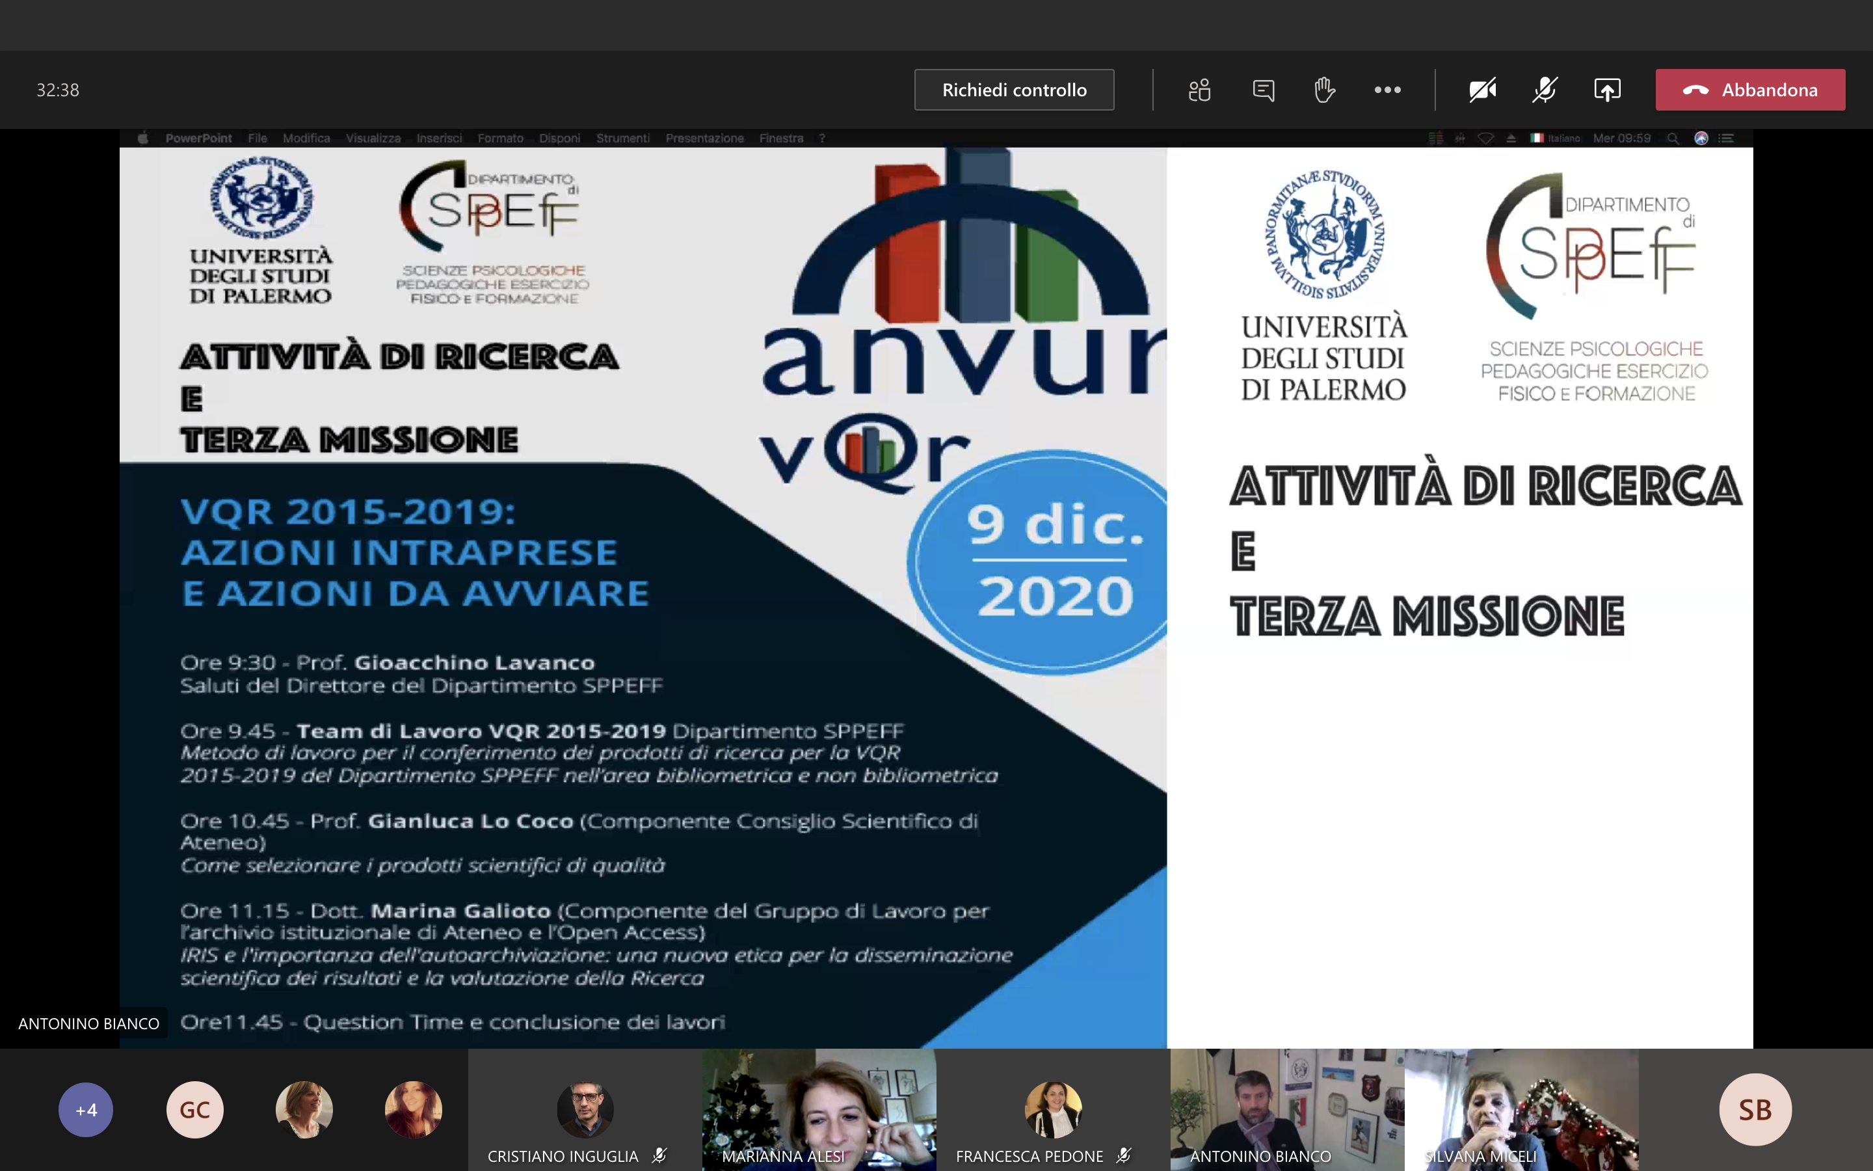Select Marianna Alesi's video tile
This screenshot has width=1873, height=1171.
pyautogui.click(x=819, y=1110)
